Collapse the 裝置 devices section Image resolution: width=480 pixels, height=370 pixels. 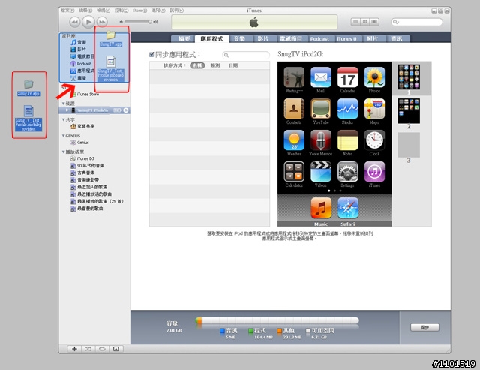pos(63,104)
